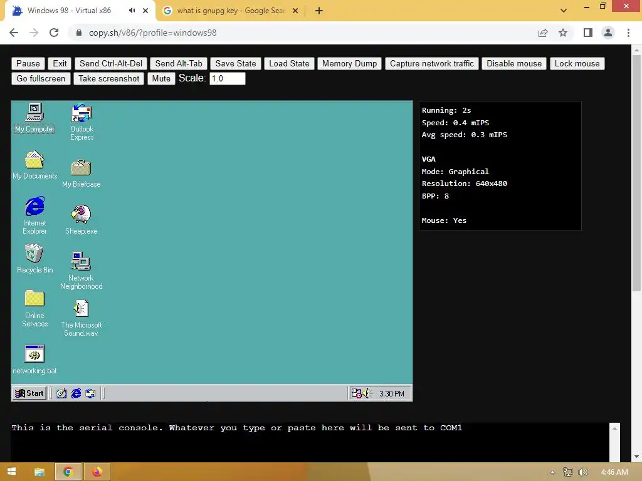The image size is (642, 481).
Task: Send Ctrl-Alt-Del to the emulator
Action: [111, 63]
